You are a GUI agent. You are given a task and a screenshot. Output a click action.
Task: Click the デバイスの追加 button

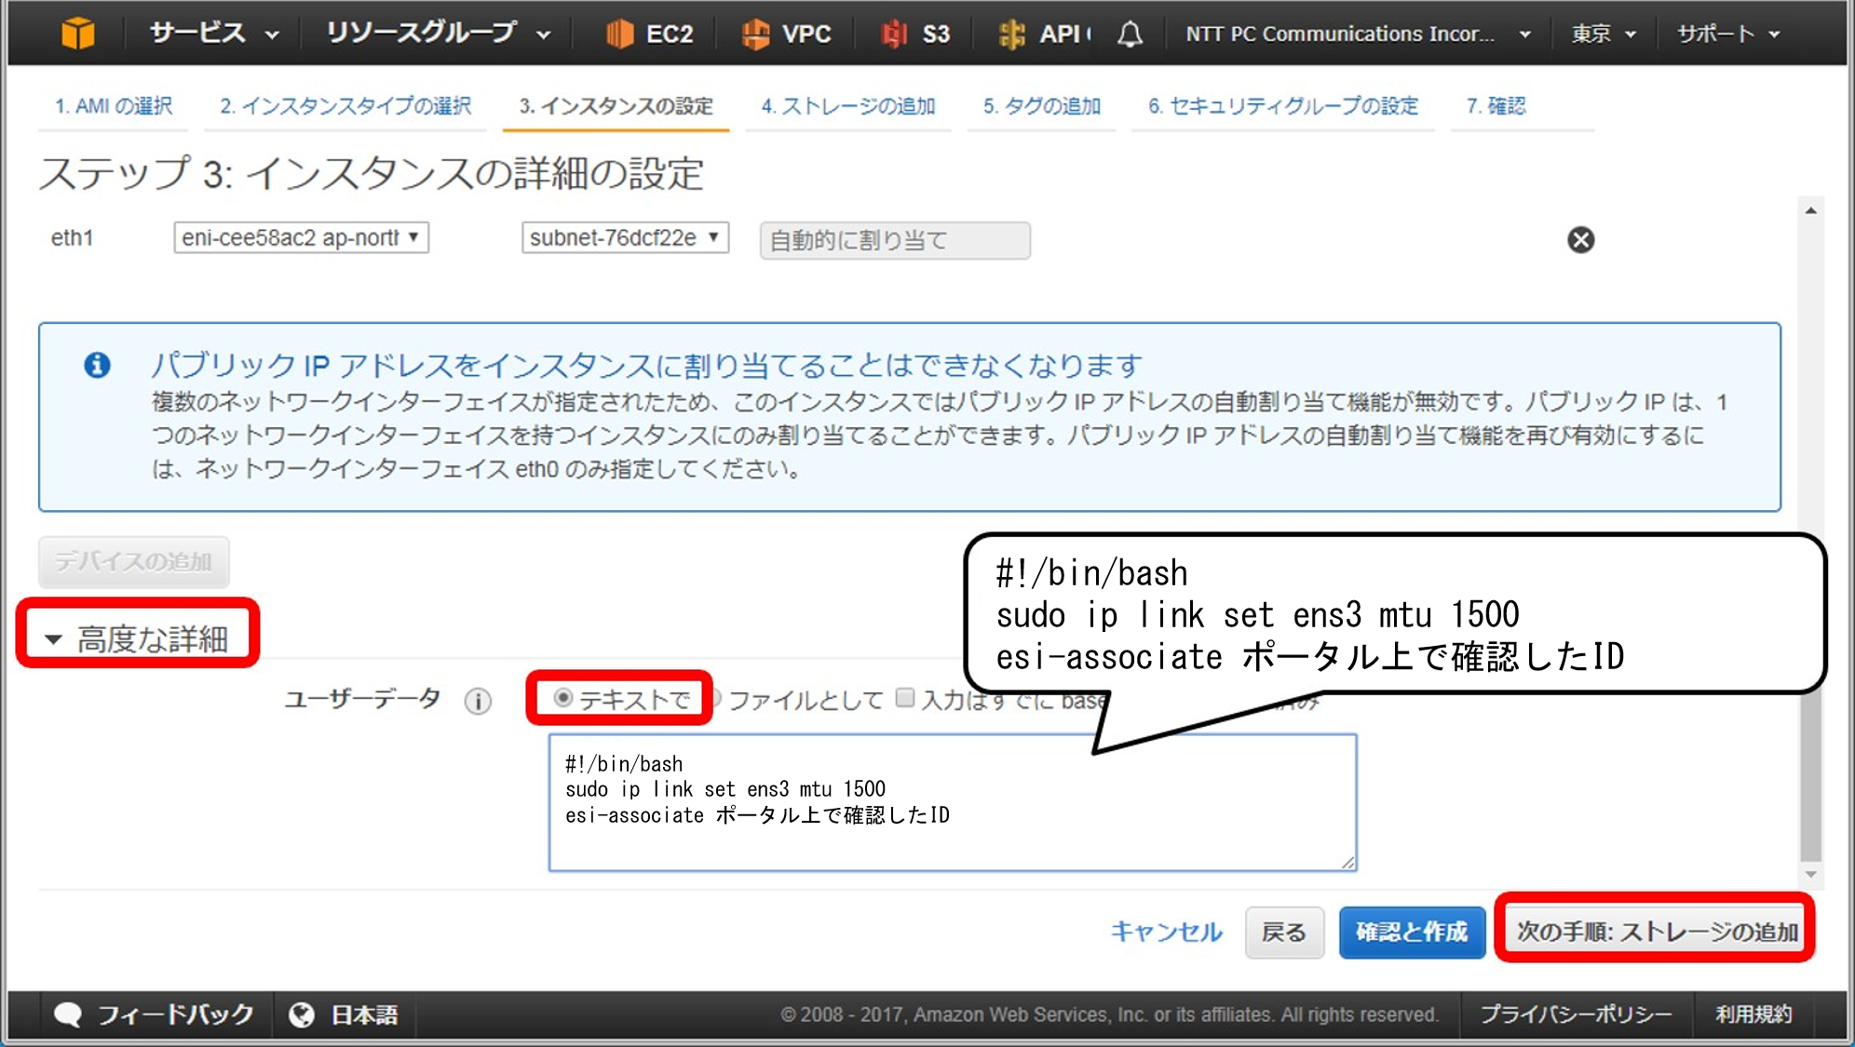point(133,561)
